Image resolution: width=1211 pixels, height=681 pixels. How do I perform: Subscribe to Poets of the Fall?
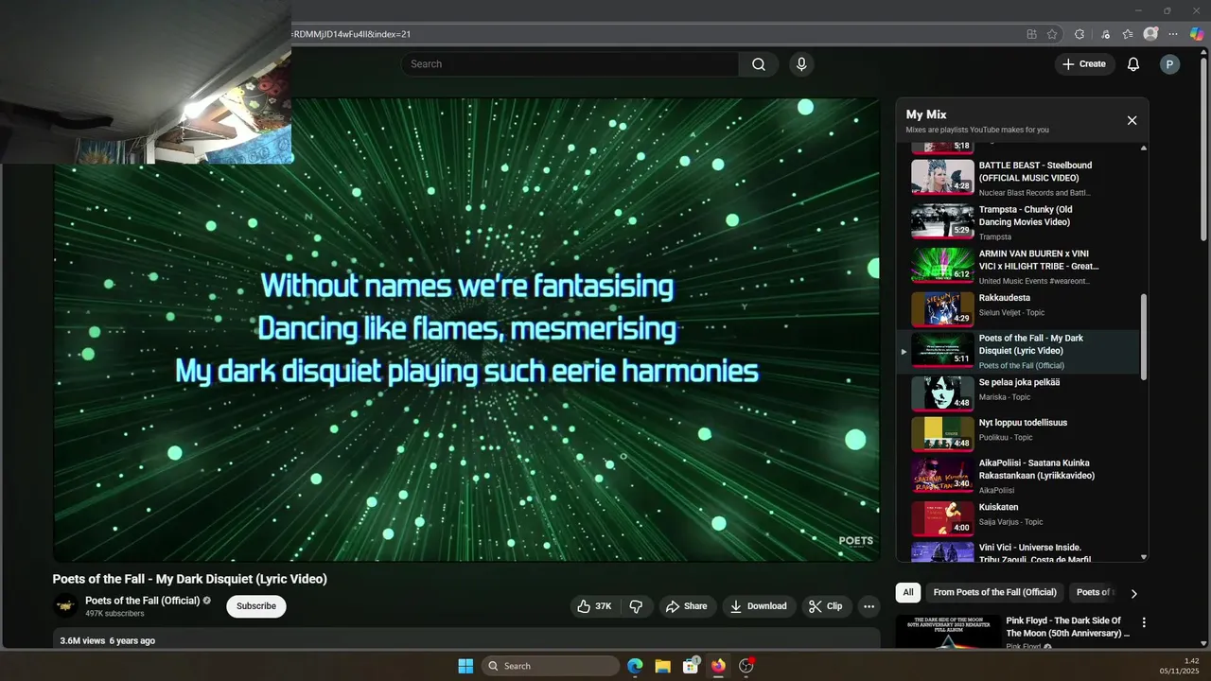(256, 606)
